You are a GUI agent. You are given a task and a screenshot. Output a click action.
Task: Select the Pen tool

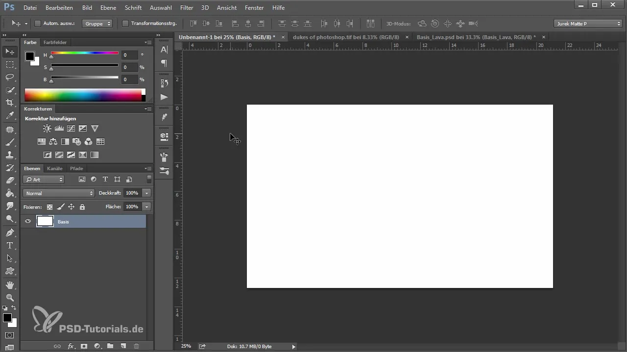pyautogui.click(x=10, y=232)
